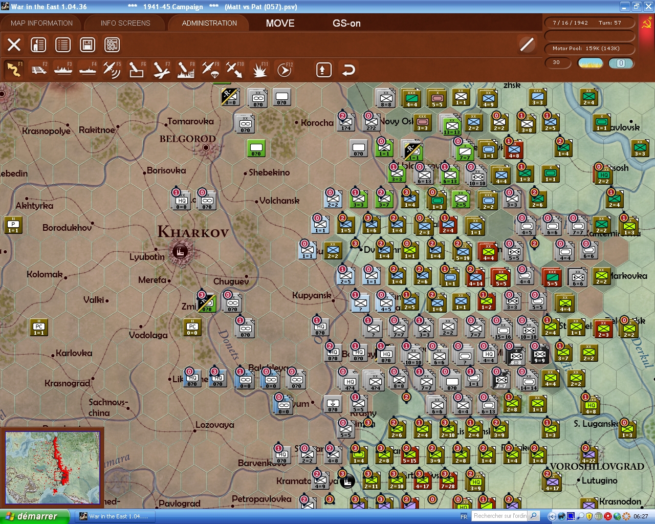Select the Bomb Unit mode (F6) icon
655x524 pixels.
point(137,70)
